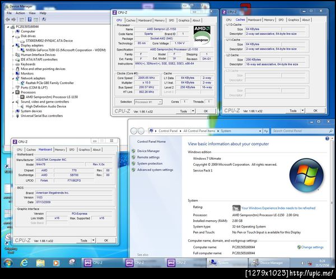Select Realtek PCIe GBE Family Controller
The height and width of the screenshot is (279, 336).
pyautogui.click(x=50, y=83)
